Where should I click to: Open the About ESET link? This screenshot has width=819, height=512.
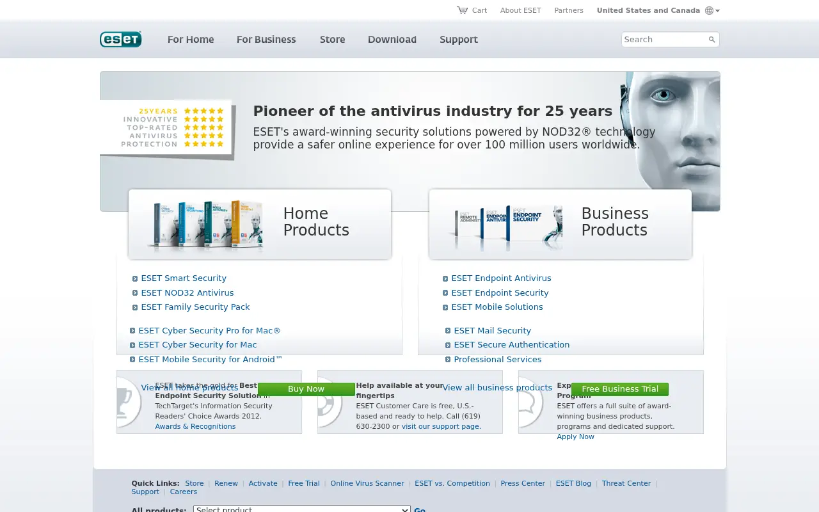coord(521,10)
